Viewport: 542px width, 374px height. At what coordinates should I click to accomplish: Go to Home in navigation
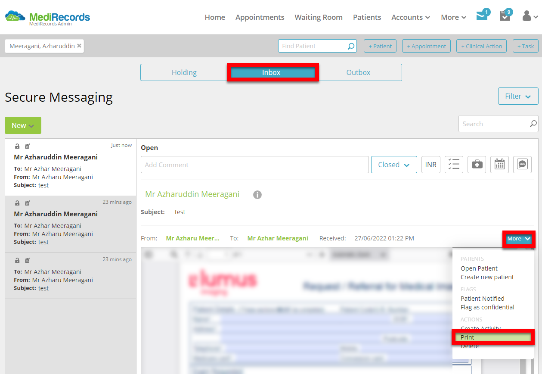click(x=215, y=17)
